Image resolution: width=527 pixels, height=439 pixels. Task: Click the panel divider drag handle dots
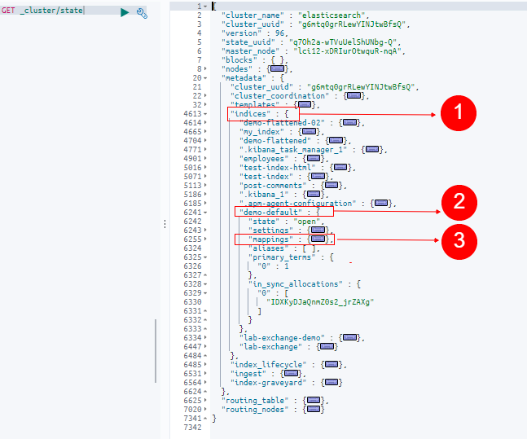tap(165, 224)
